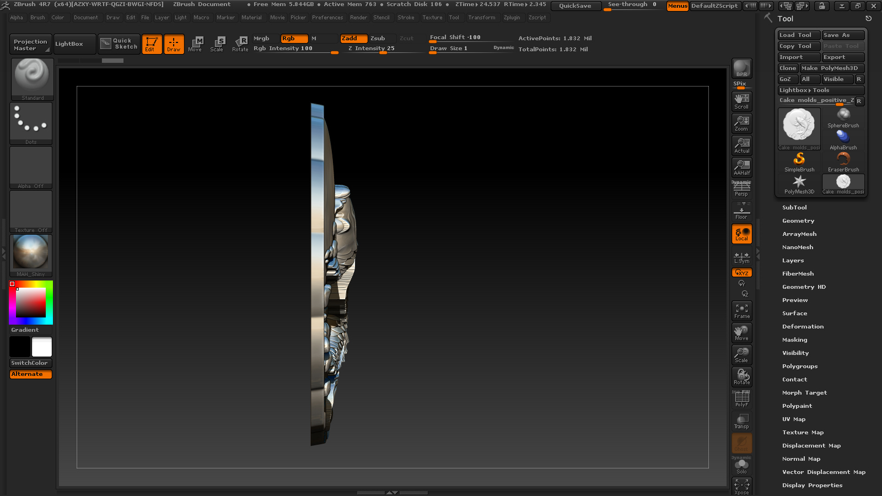
Task: Click the BPR render icon
Action: click(x=741, y=68)
